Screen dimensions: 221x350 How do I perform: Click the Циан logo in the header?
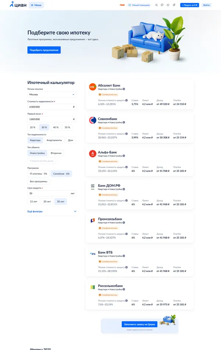coord(18,5)
